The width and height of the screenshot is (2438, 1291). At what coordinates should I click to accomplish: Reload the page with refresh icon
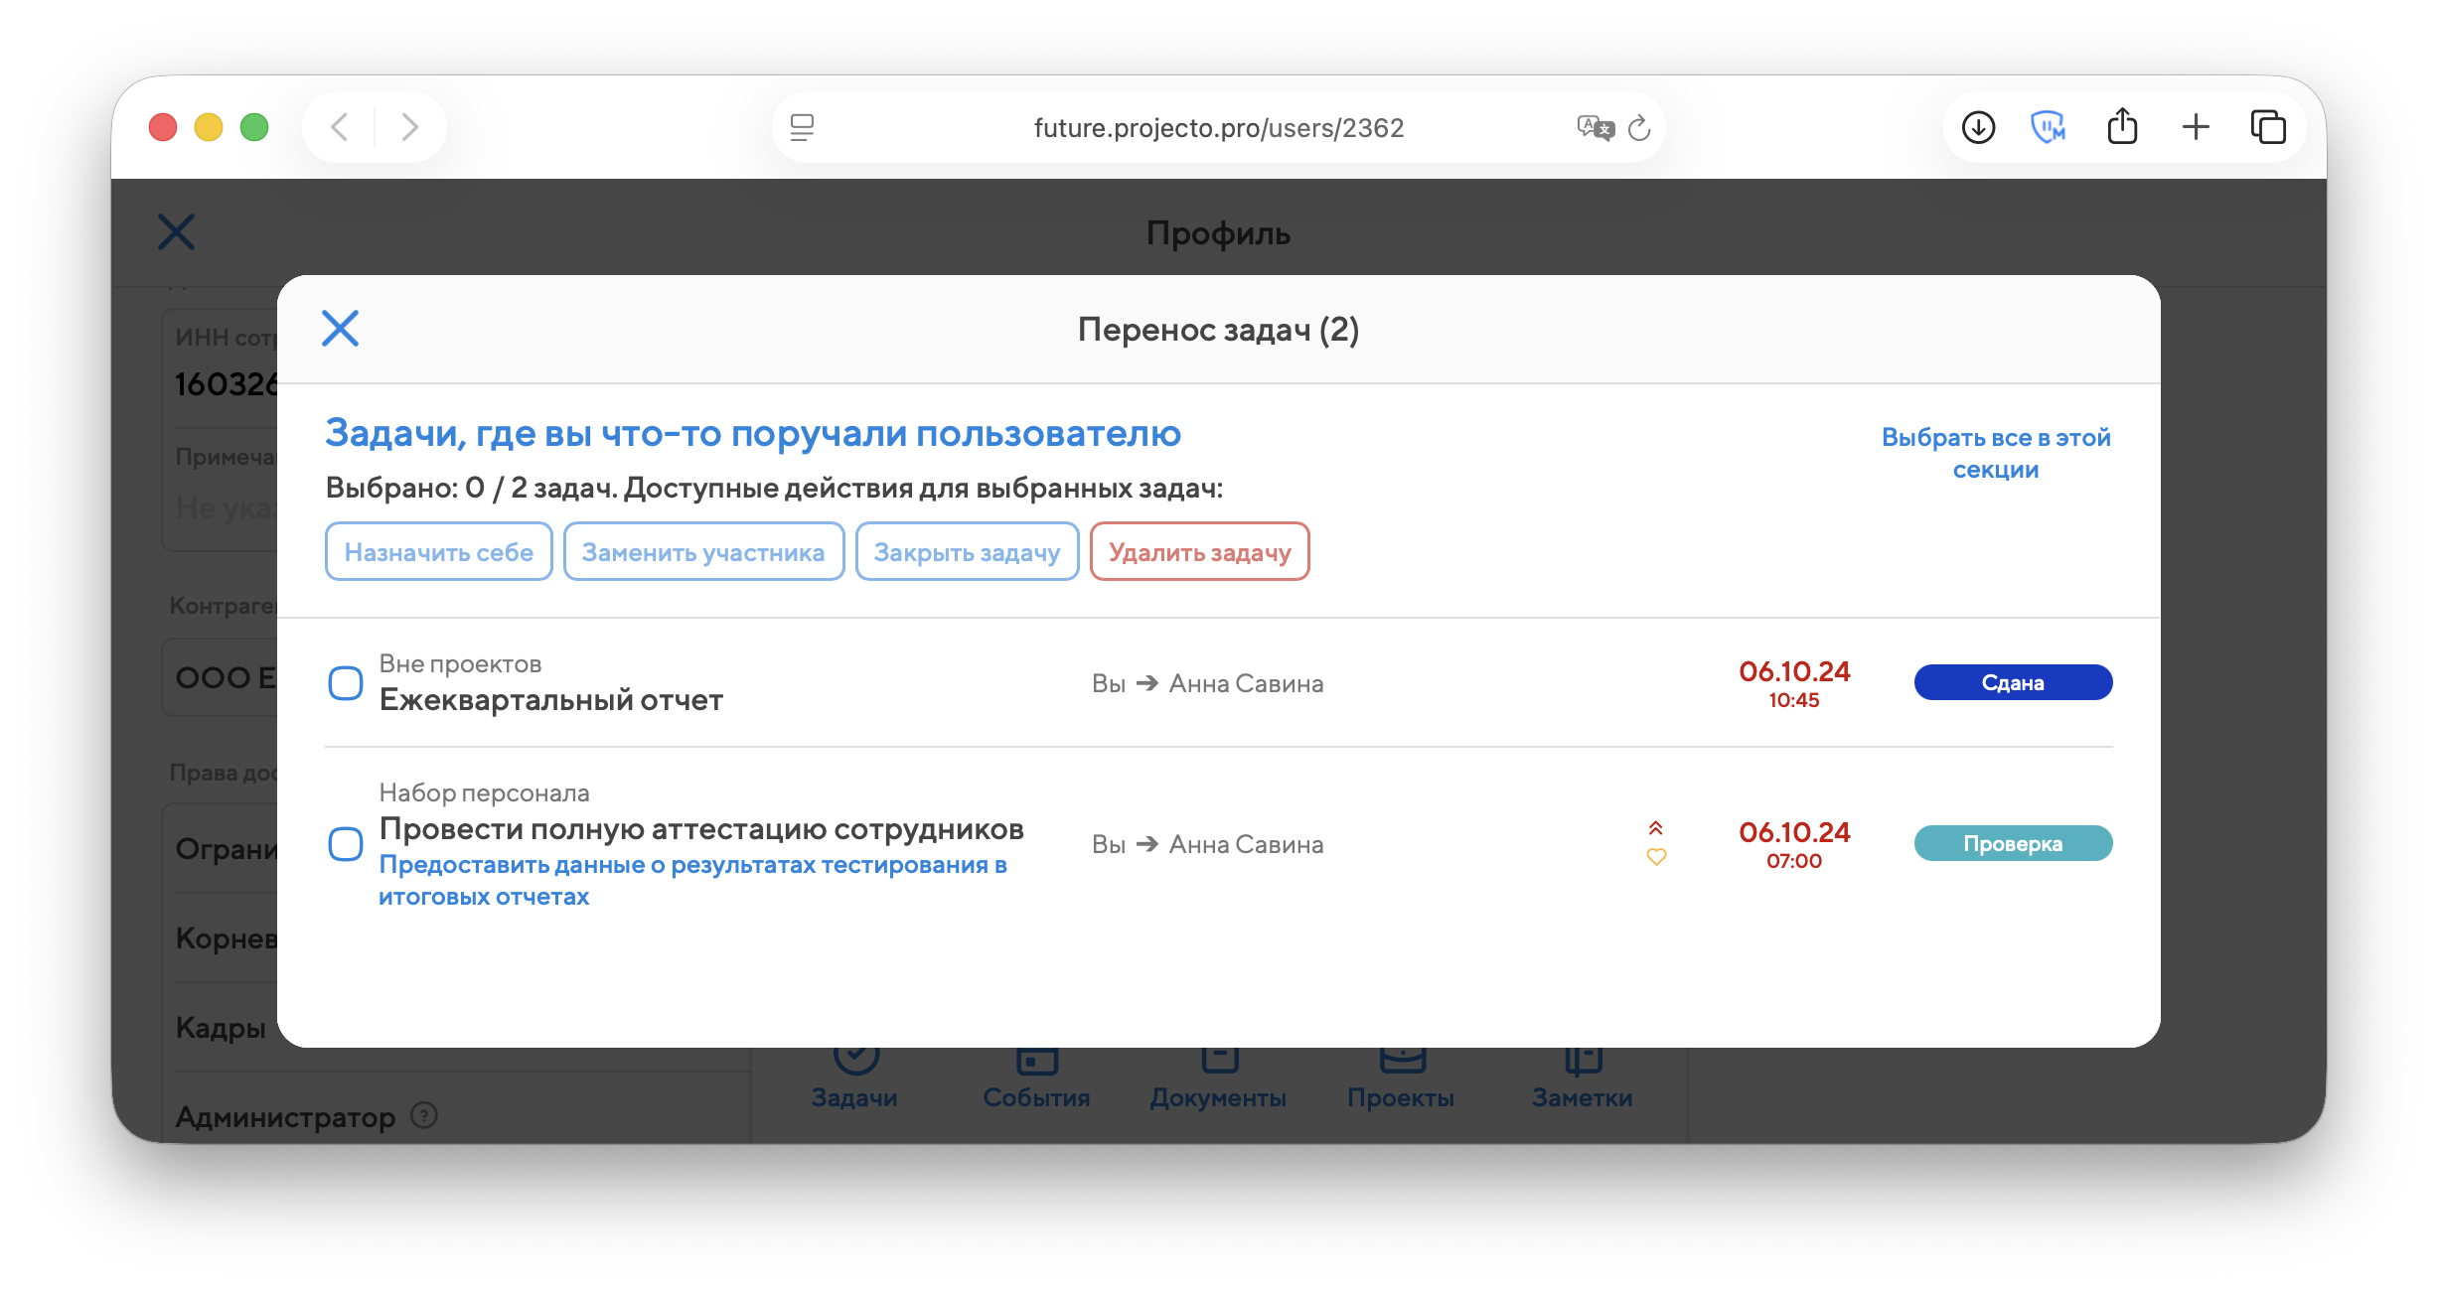click(1639, 128)
